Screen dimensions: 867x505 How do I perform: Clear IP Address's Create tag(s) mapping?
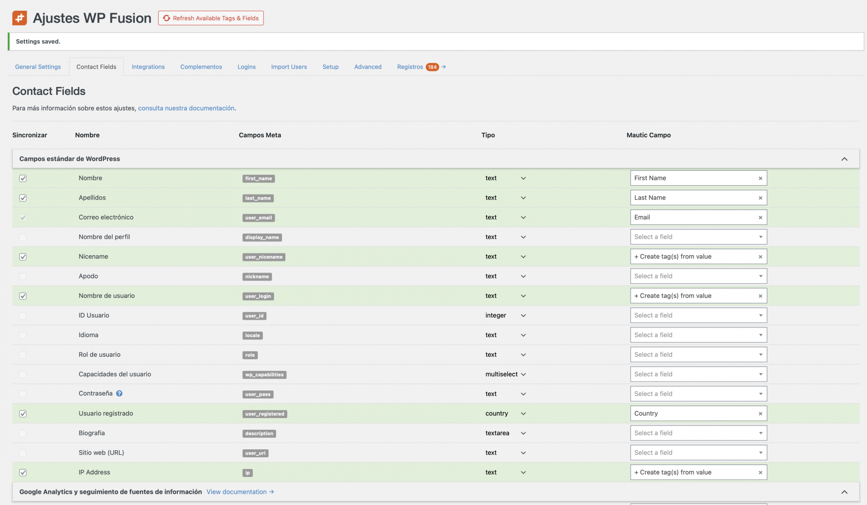(x=760, y=473)
